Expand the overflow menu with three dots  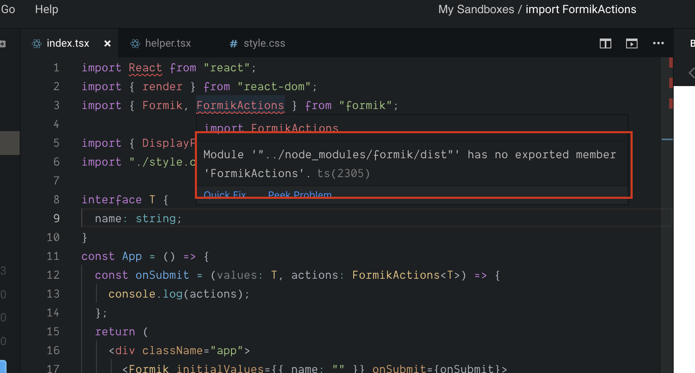(658, 43)
